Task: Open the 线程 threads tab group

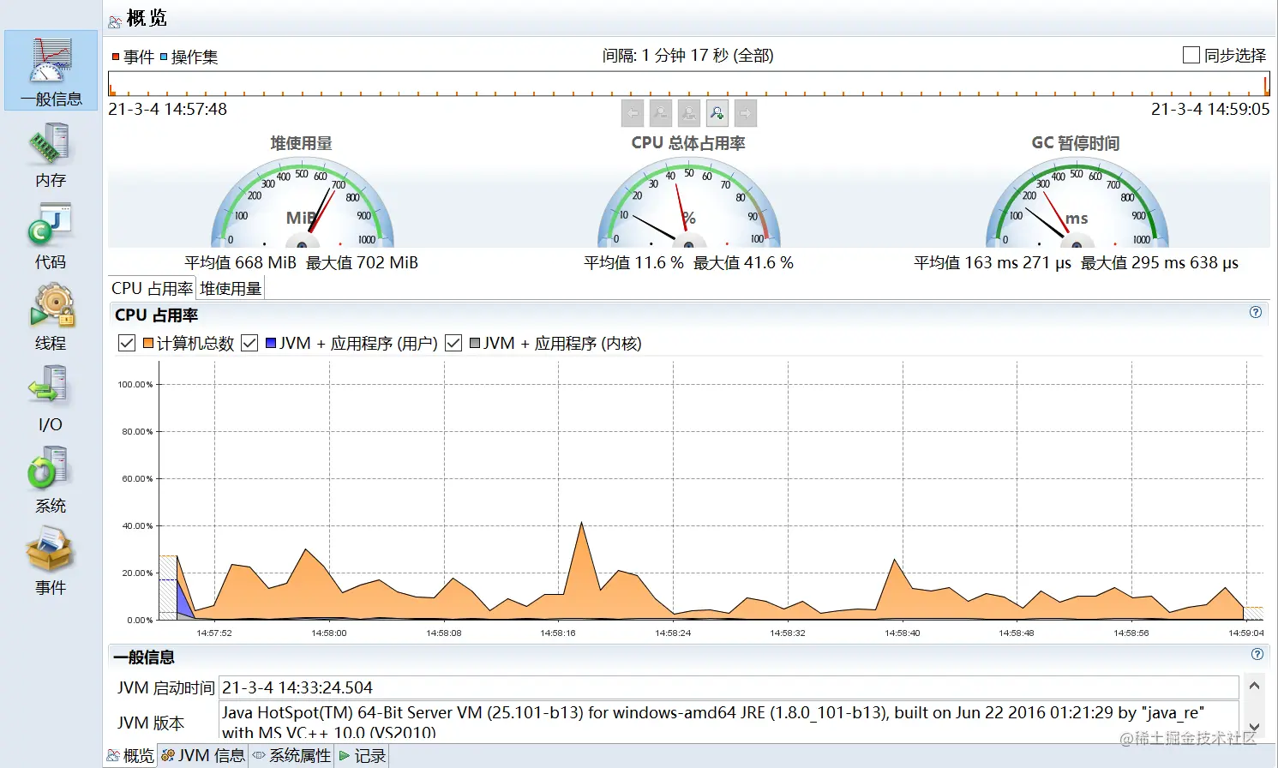Action: click(51, 317)
